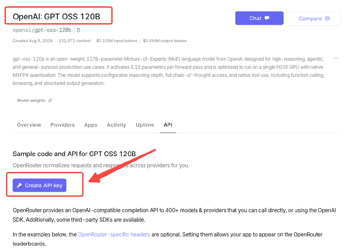Open Model weights via the external link icon
Image resolution: width=351 pixels, height=248 pixels.
[x=50, y=100]
